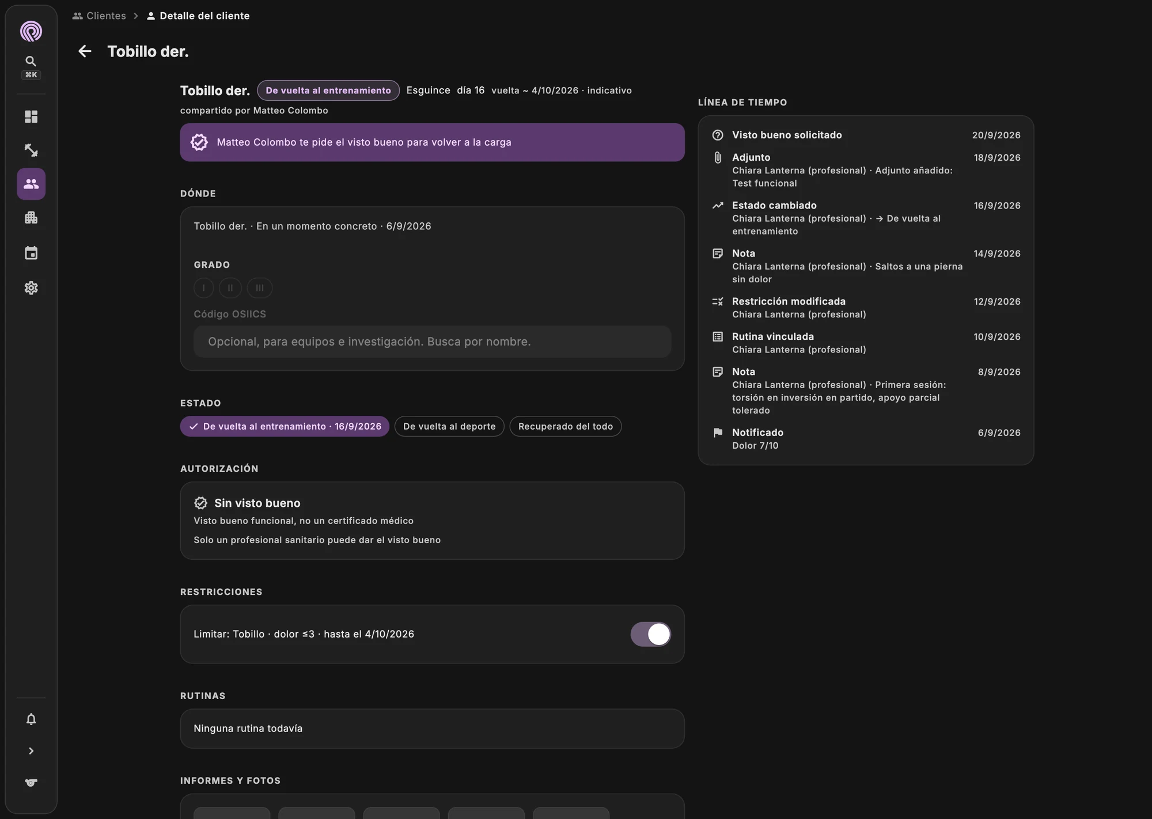Click the back arrow beside Tobillo der.
Image resolution: width=1152 pixels, height=819 pixels.
point(85,51)
